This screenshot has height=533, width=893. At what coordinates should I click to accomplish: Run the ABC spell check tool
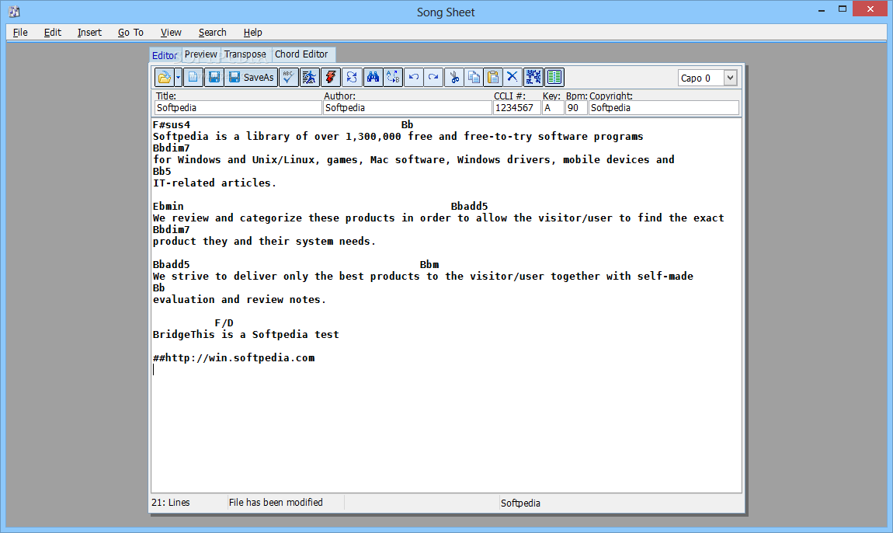[289, 77]
